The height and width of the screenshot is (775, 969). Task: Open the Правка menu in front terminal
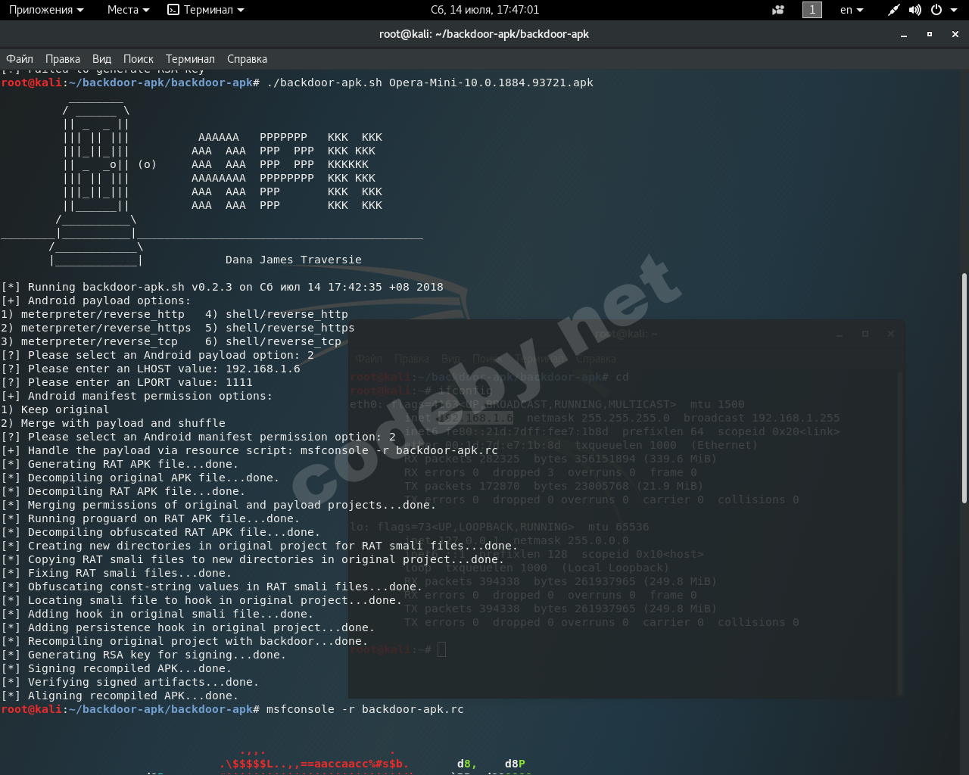point(63,59)
